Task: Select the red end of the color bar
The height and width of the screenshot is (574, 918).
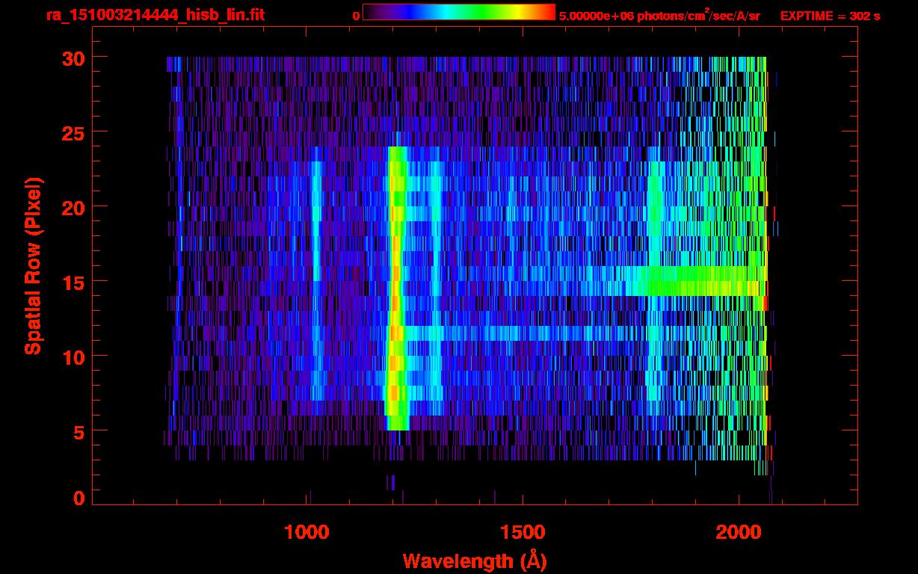Action: [547, 12]
